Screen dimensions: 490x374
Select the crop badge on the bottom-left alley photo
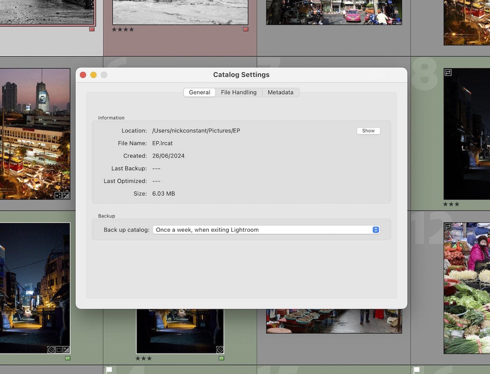59,350
